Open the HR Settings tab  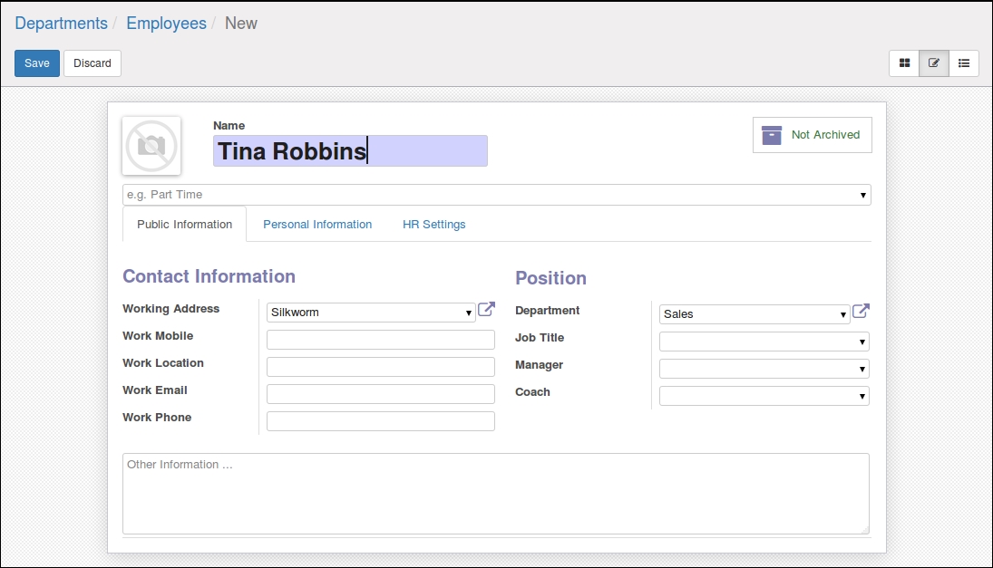point(433,225)
